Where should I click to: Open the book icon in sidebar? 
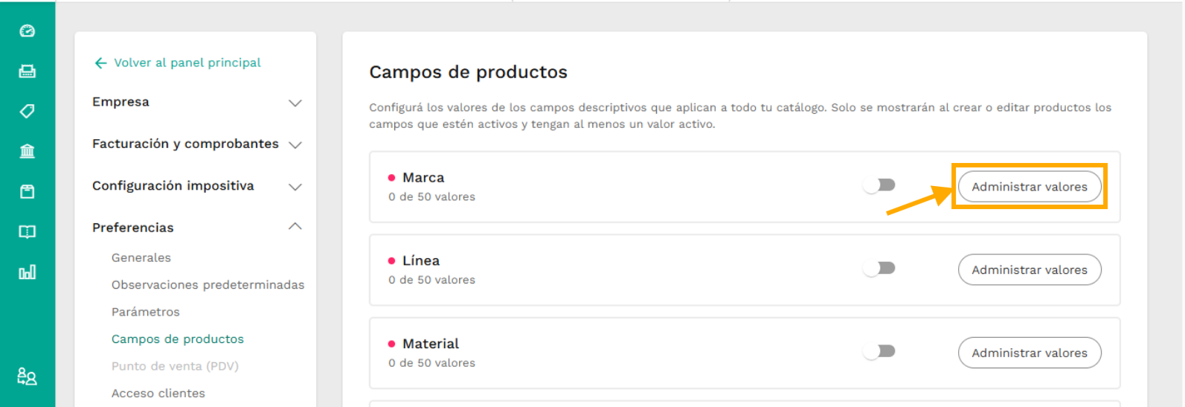(x=28, y=232)
